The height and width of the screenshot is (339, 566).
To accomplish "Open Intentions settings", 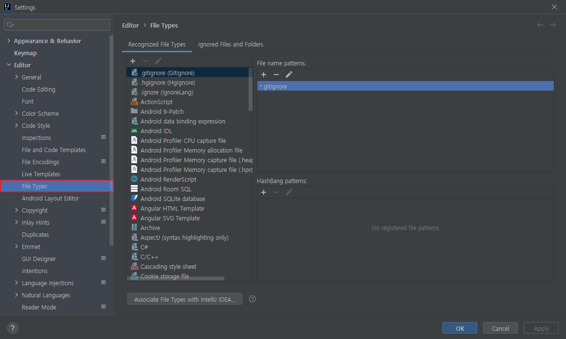I will [x=35, y=271].
